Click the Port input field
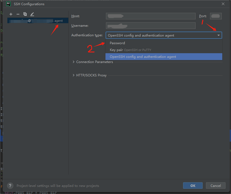Screen dimensions: 231x194 pyautogui.click(x=216, y=16)
